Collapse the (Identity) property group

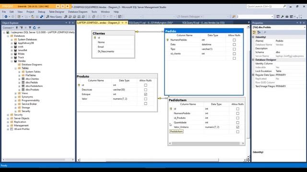point(253,37)
